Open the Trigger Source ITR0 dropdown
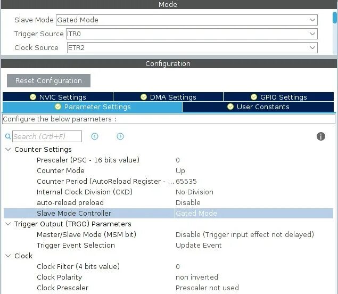This screenshot has width=338, height=294. (x=192, y=34)
